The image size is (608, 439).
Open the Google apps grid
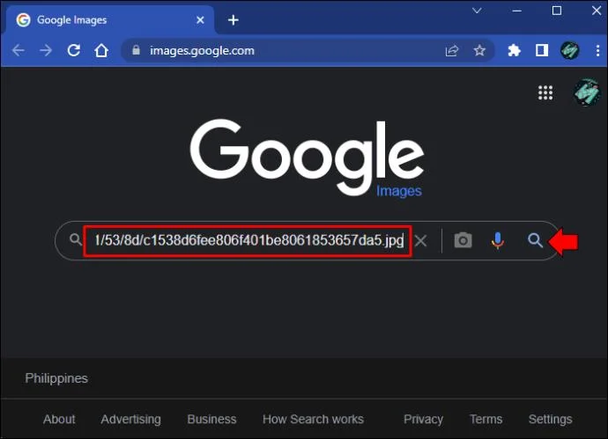pos(545,92)
